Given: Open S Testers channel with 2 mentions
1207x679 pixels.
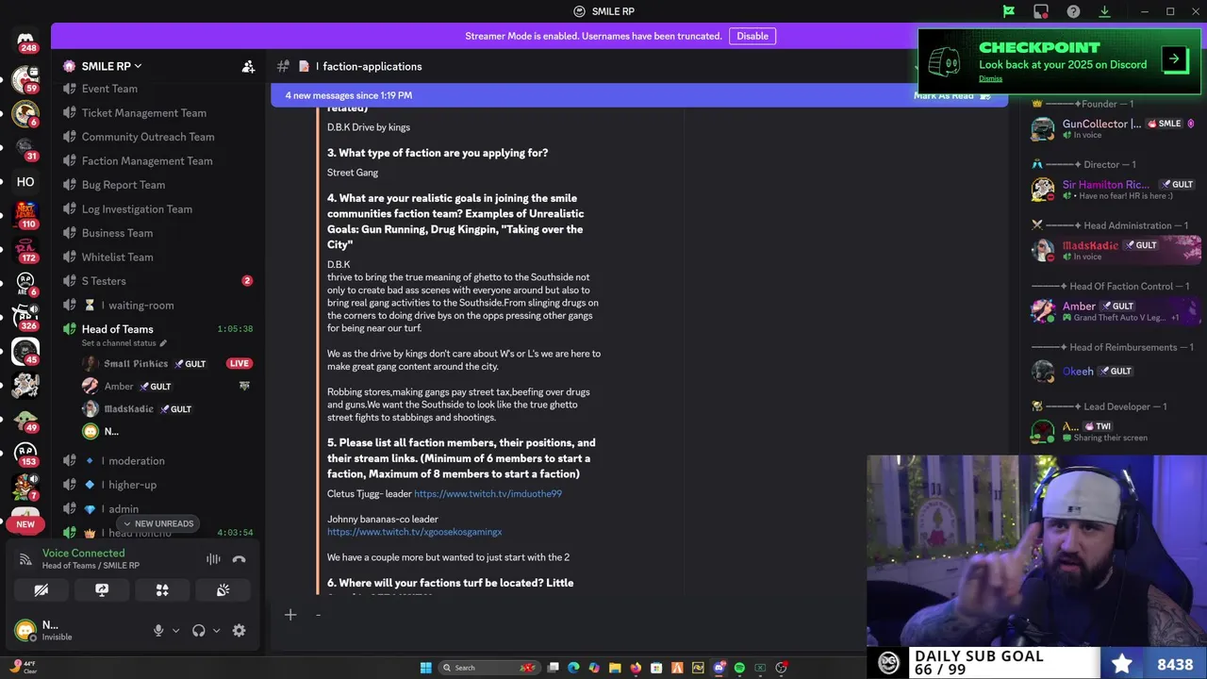Looking at the screenshot, I should coord(158,281).
